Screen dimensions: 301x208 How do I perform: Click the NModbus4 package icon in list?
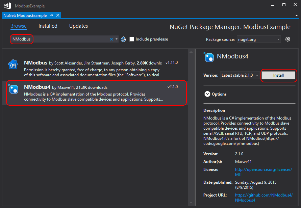[x=14, y=89]
